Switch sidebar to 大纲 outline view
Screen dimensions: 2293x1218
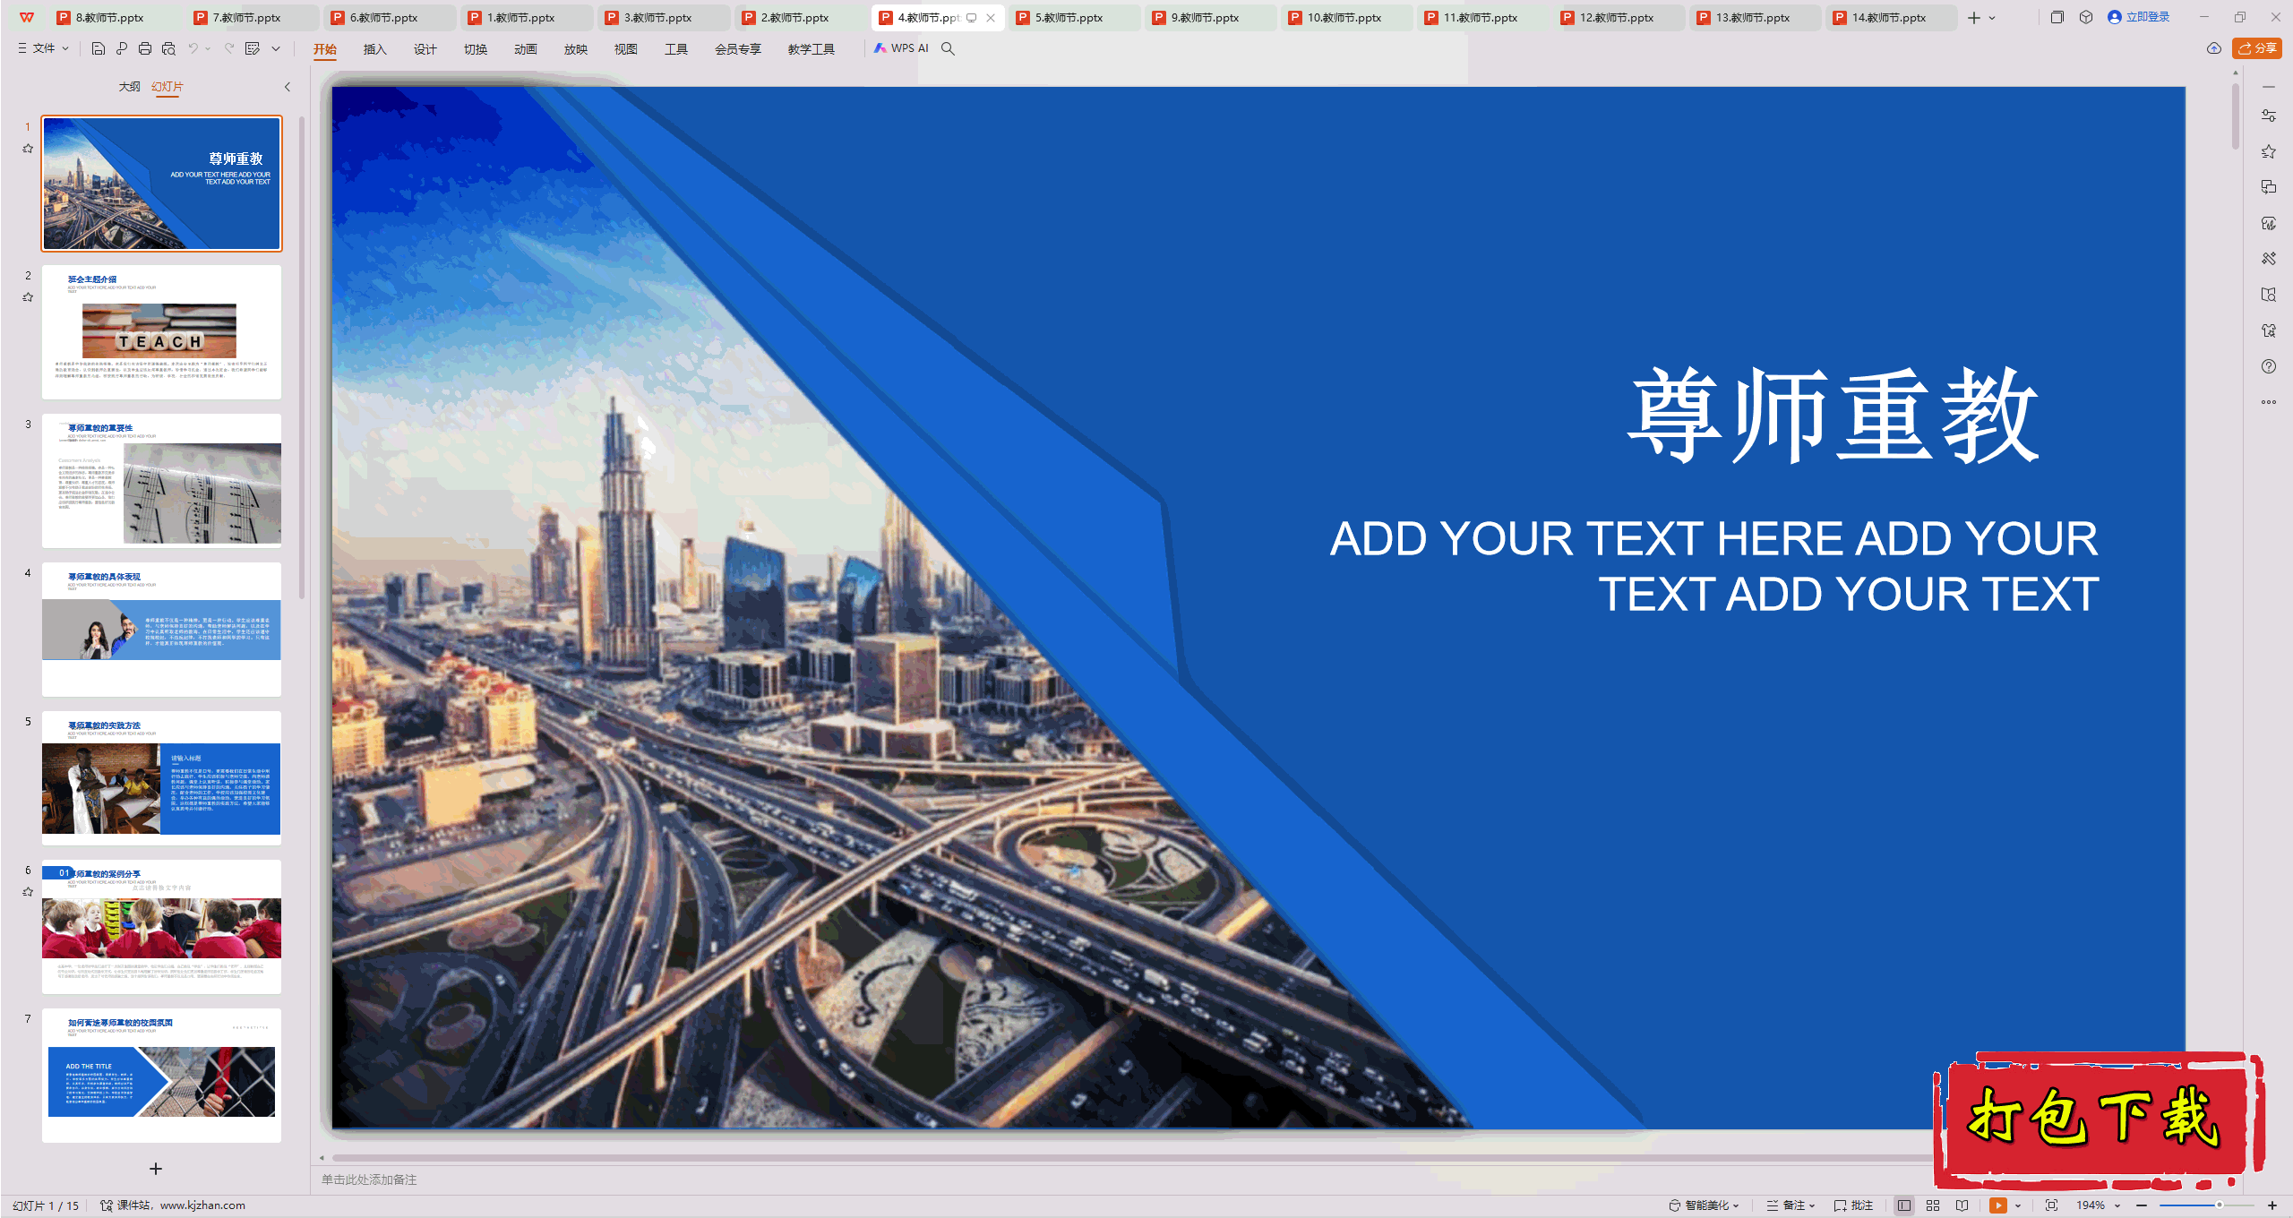(x=130, y=87)
